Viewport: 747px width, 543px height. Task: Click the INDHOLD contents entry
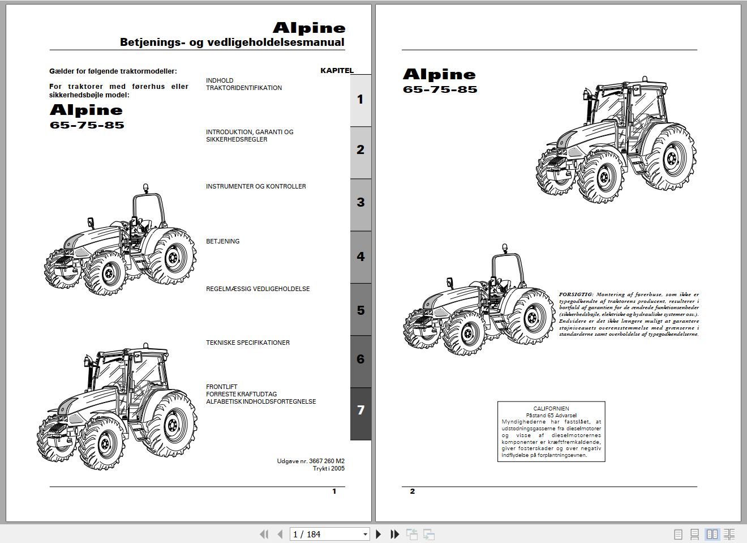[x=220, y=80]
